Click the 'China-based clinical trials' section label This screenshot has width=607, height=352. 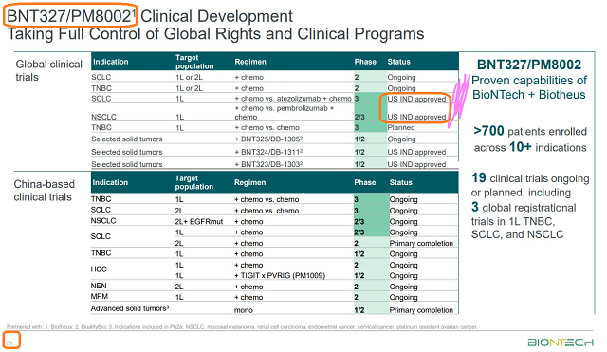coord(45,191)
